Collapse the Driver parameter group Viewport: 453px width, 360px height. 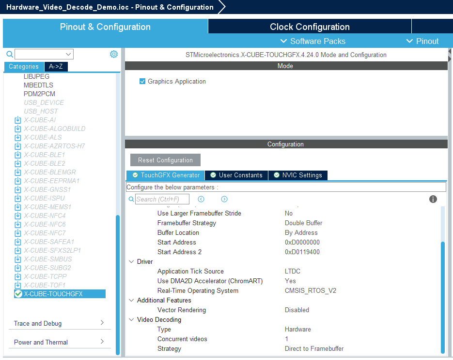(x=131, y=262)
